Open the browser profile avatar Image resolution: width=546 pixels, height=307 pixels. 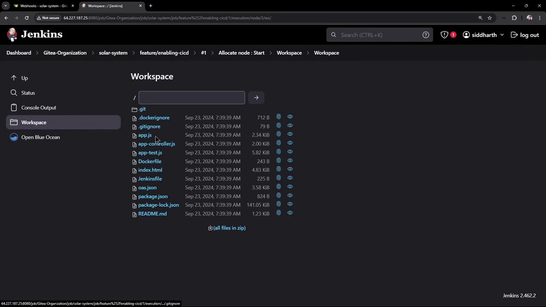[529, 18]
